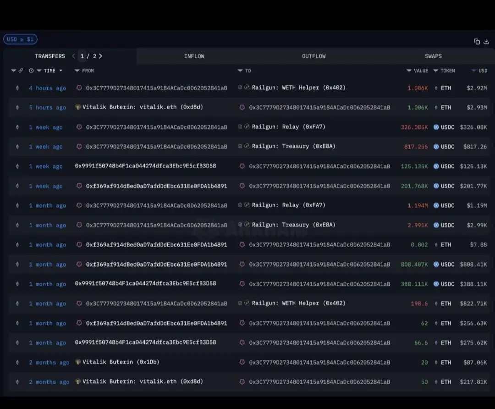Click the value 808.407K
495x409 pixels.
414,264
